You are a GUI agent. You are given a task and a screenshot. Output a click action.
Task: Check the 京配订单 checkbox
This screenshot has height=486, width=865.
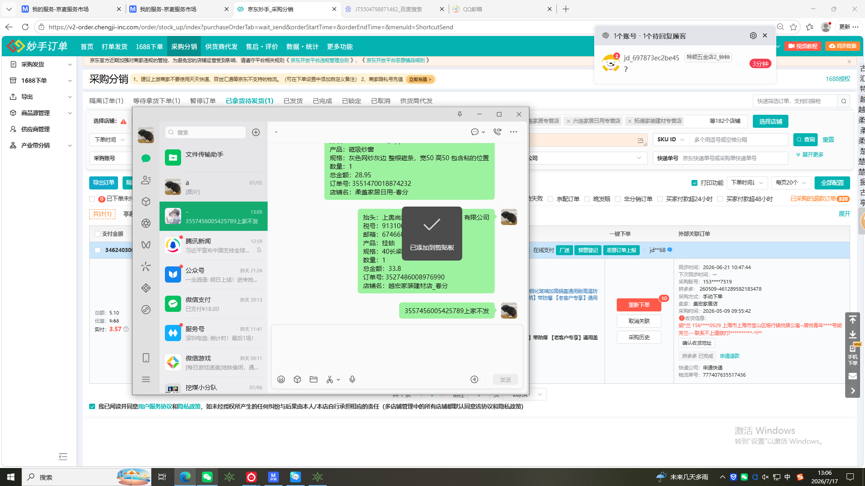(x=551, y=199)
